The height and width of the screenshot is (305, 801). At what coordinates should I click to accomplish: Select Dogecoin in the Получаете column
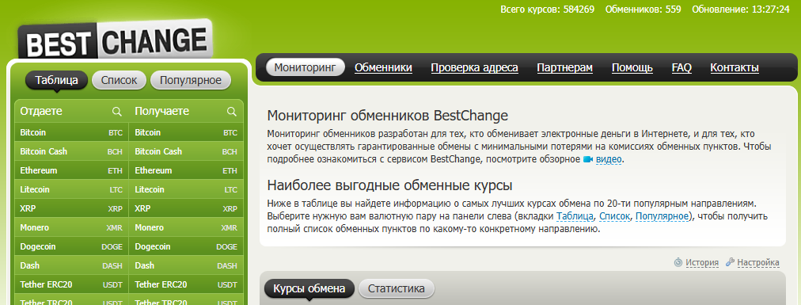pyautogui.click(x=186, y=246)
